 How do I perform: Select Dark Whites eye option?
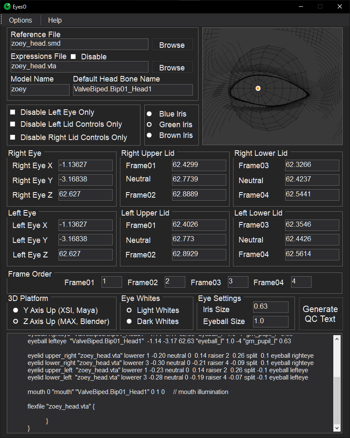point(129,321)
